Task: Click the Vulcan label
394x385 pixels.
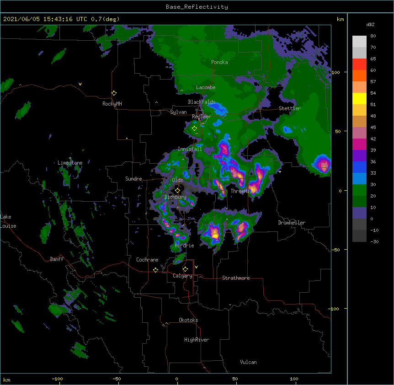Action: [248, 362]
